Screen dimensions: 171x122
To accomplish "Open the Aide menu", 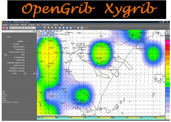I will (62, 25).
